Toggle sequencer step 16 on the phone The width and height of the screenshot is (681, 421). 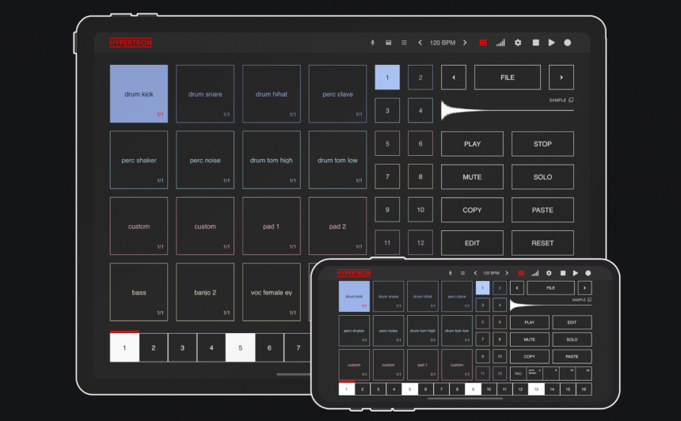[584, 389]
